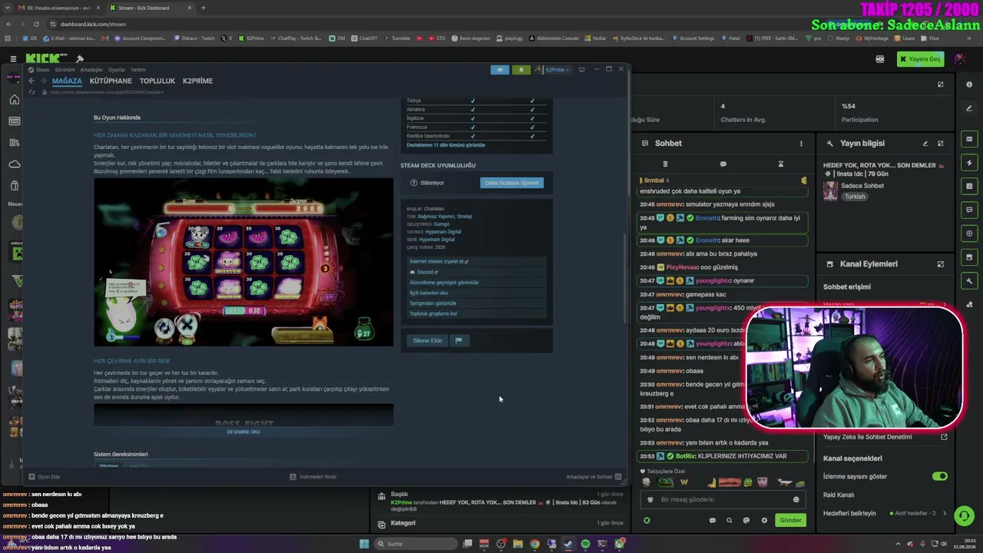Open chat settings gear icon
This screenshot has width=983, height=553.
click(x=764, y=520)
